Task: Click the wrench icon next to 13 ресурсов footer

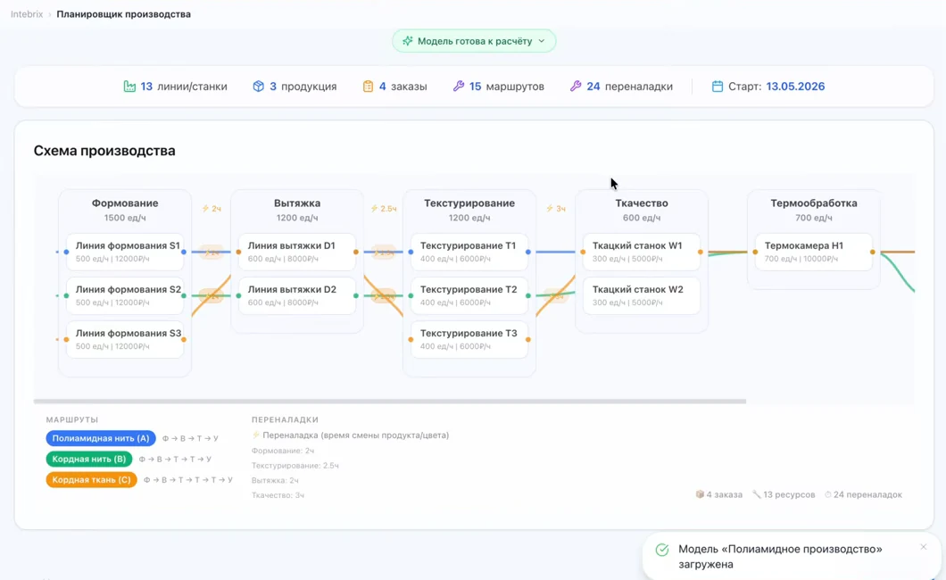Action: tap(757, 494)
